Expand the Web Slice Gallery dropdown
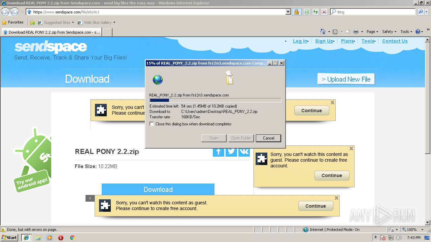Screen dimensions: 431x242 (114, 23)
